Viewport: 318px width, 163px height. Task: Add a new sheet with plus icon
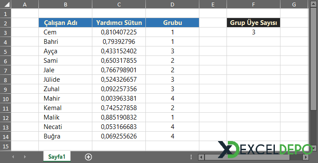click(88, 157)
